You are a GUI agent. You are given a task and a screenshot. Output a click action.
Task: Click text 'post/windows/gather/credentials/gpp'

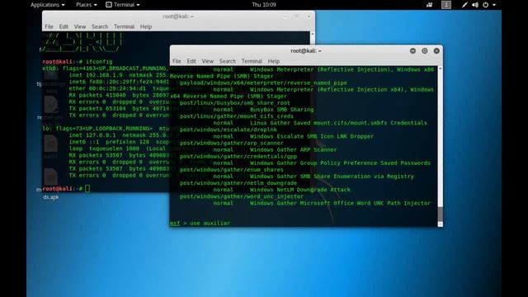point(238,156)
